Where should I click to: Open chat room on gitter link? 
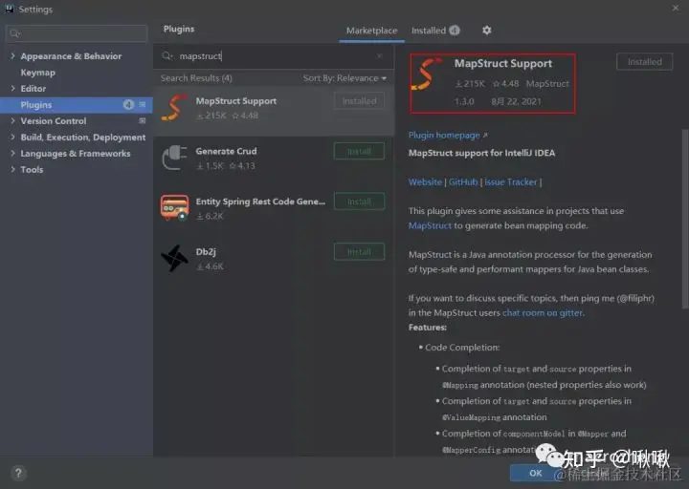[x=543, y=312]
